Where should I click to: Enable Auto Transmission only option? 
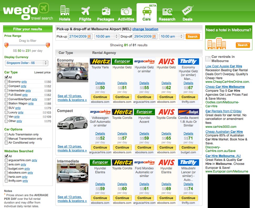(6, 135)
